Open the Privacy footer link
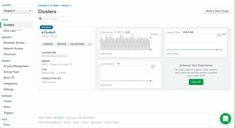 [85, 122]
